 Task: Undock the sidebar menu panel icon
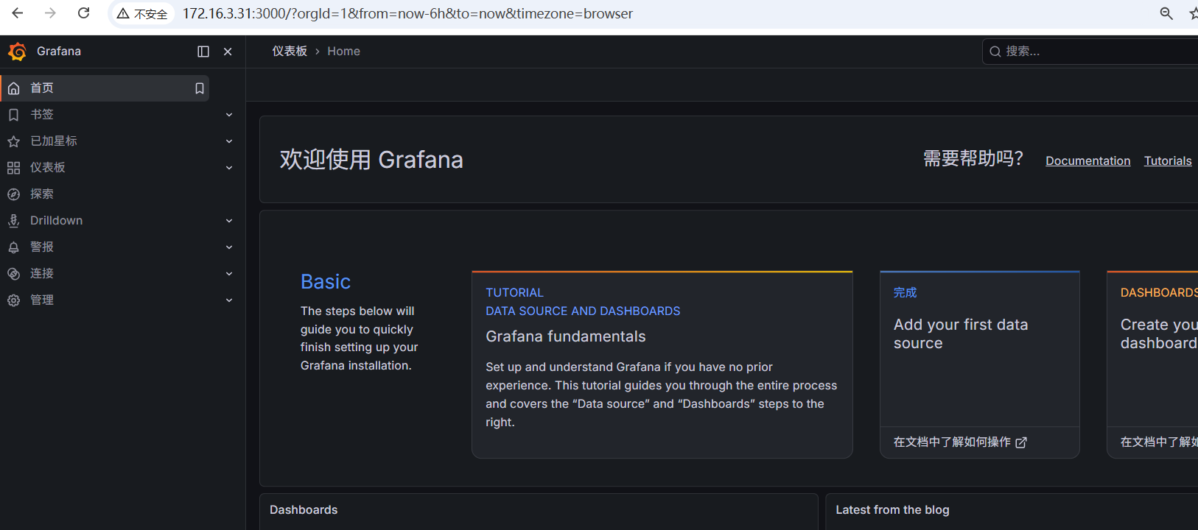203,52
